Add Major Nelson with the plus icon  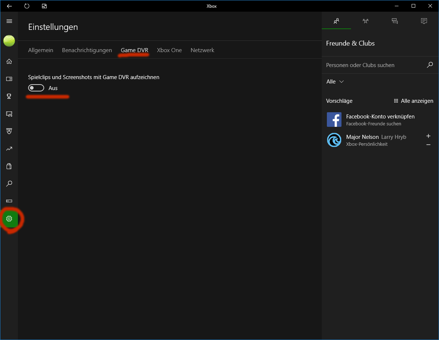(428, 136)
